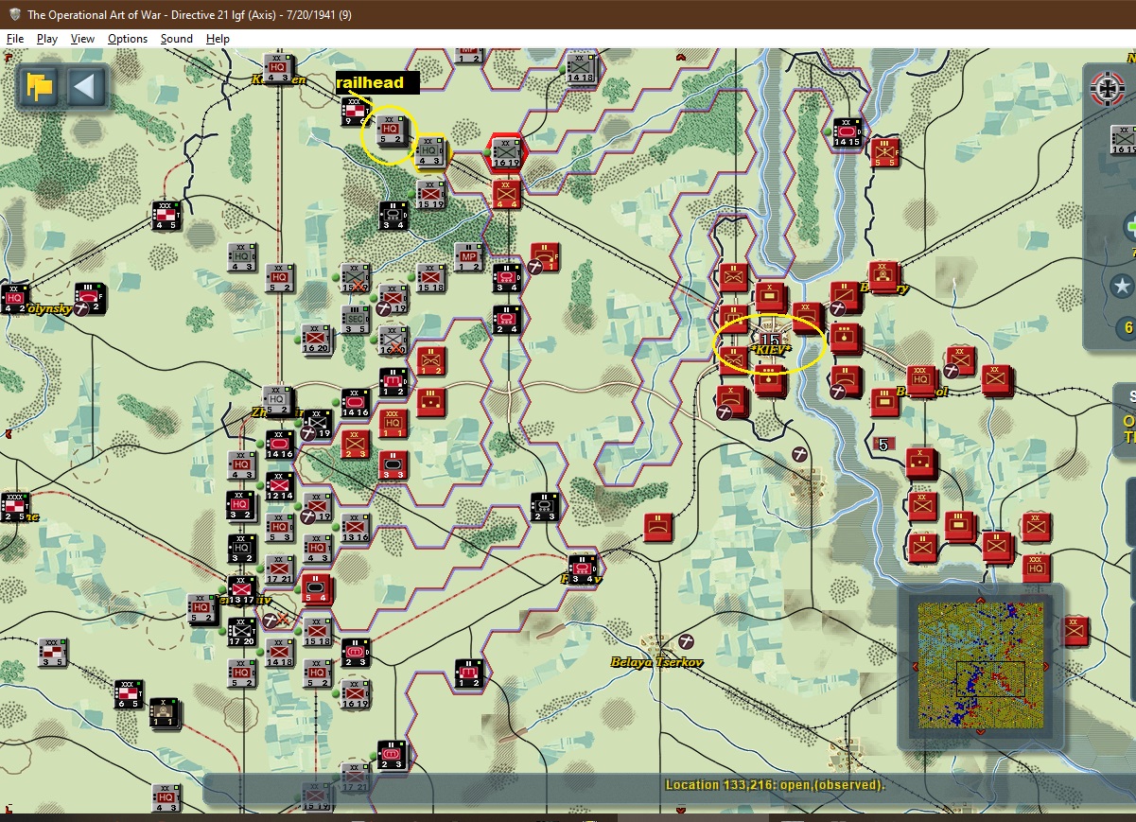Open the Help menu
This screenshot has height=822, width=1136.
point(218,39)
